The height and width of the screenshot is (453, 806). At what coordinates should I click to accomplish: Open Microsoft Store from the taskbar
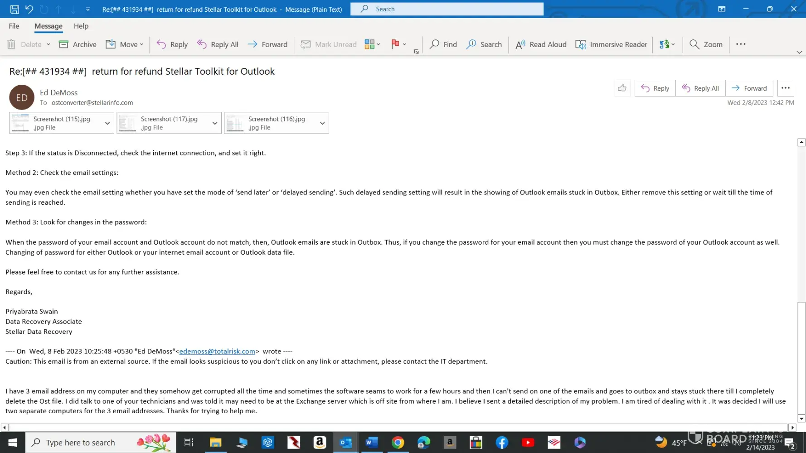pyautogui.click(x=476, y=443)
